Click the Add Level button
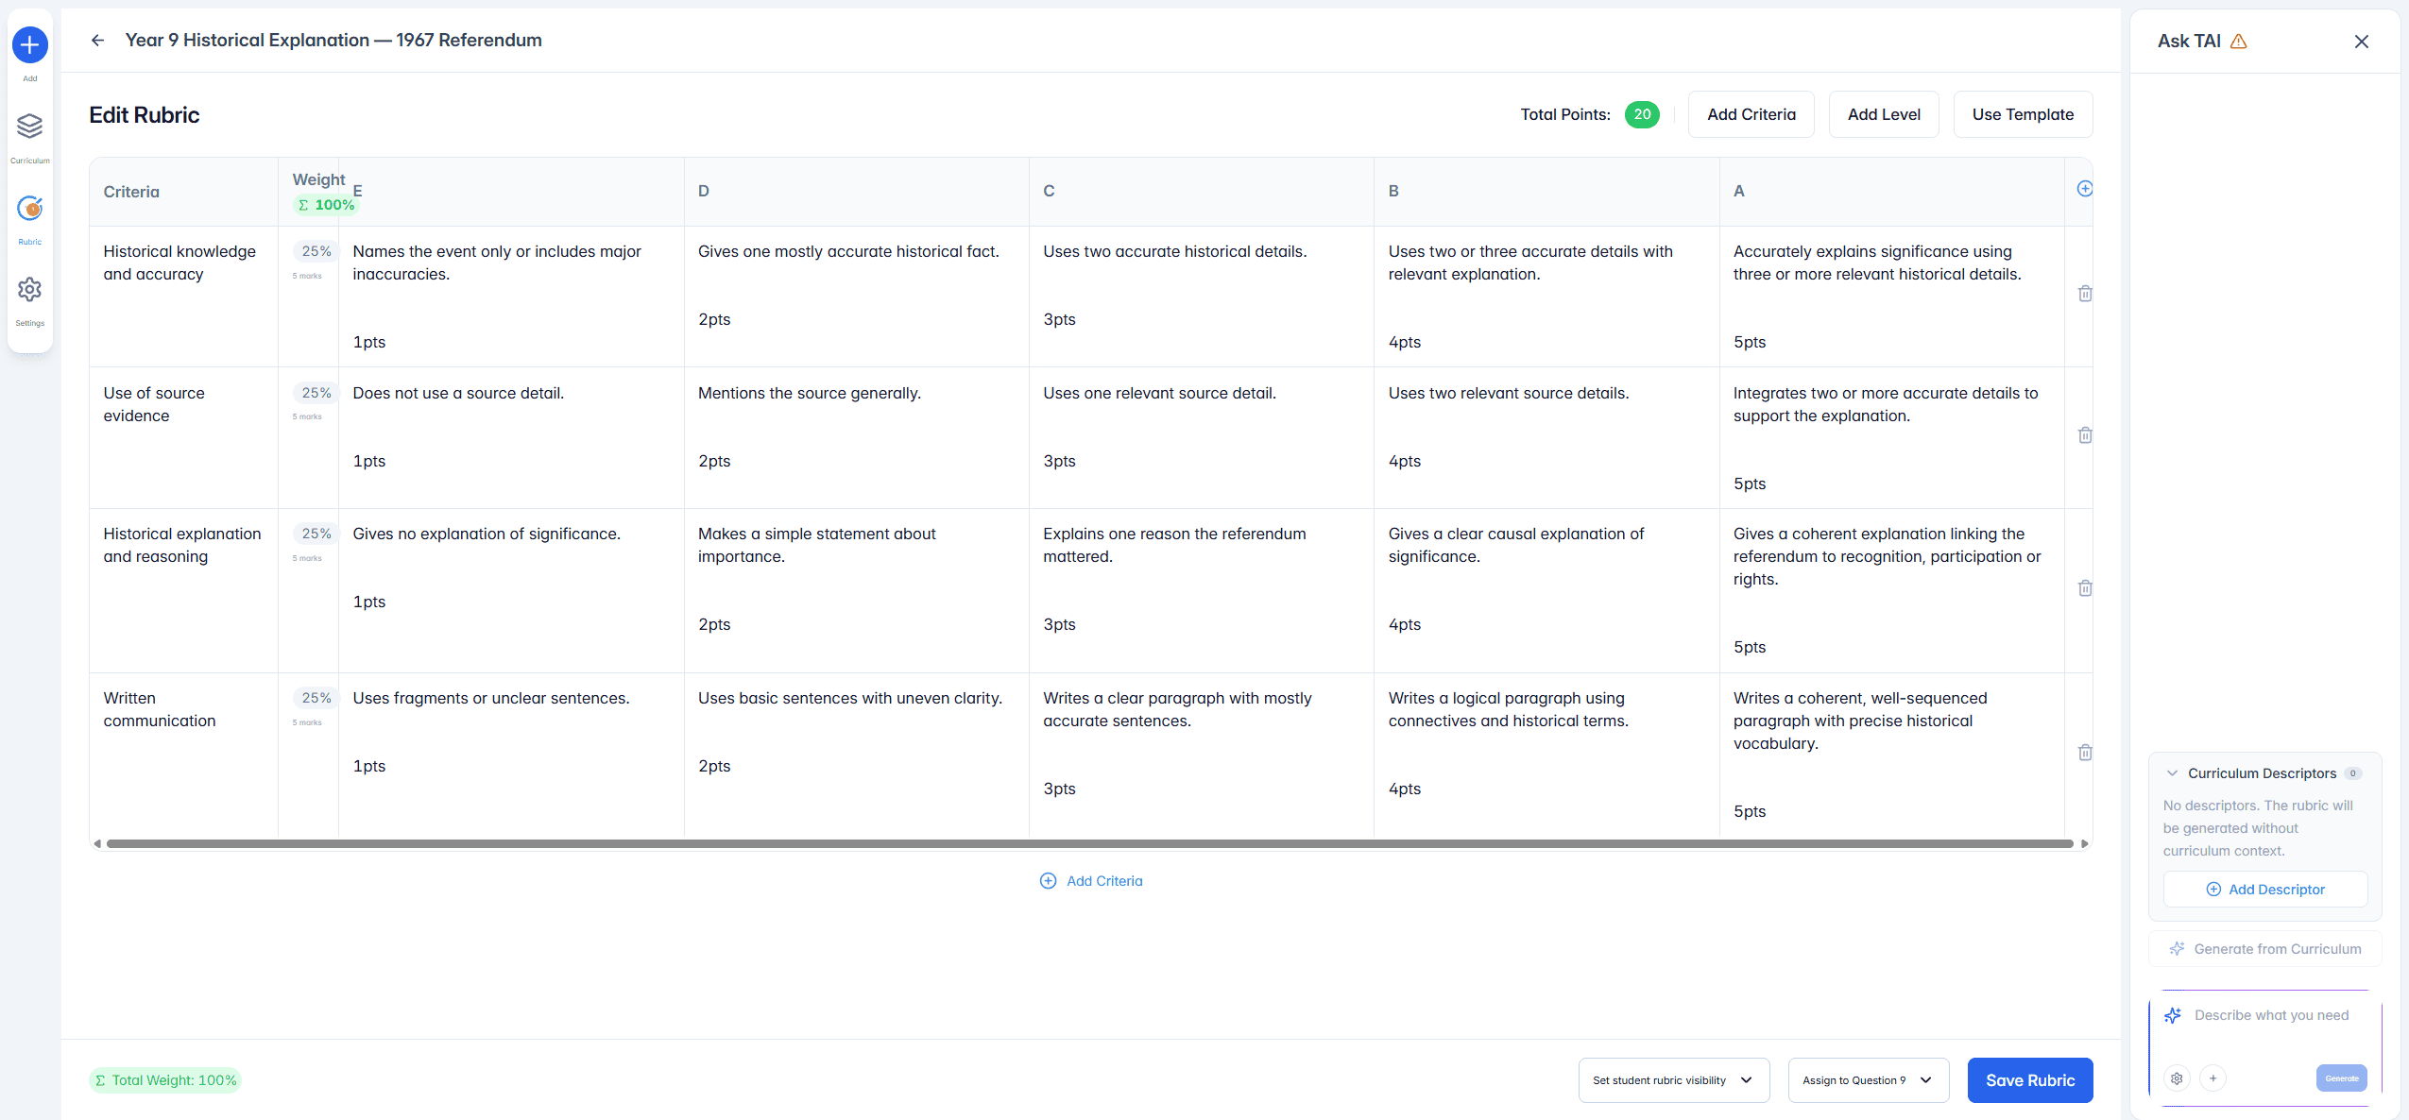Screen dimensions: 2409x1120 click(x=1883, y=114)
